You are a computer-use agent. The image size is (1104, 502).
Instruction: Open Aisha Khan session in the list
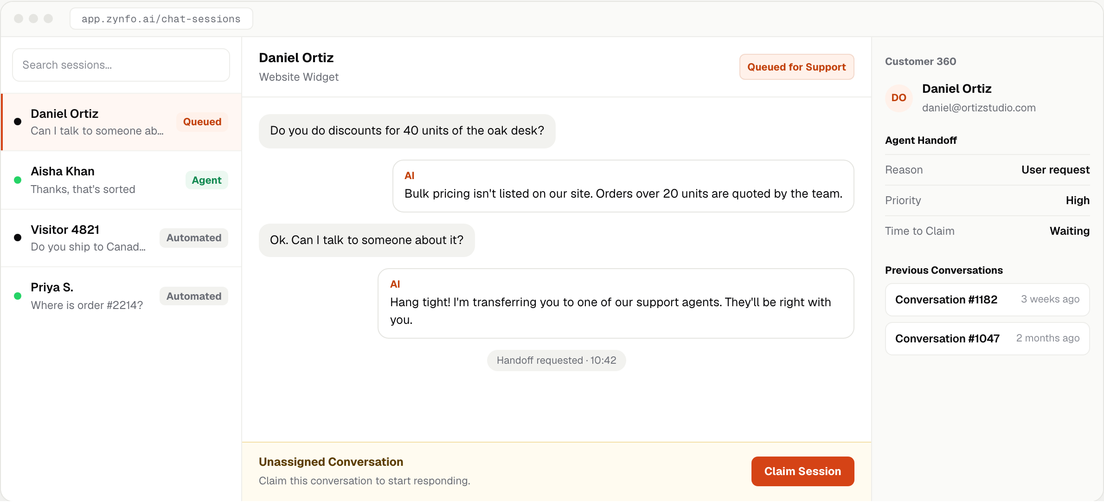[x=122, y=180]
